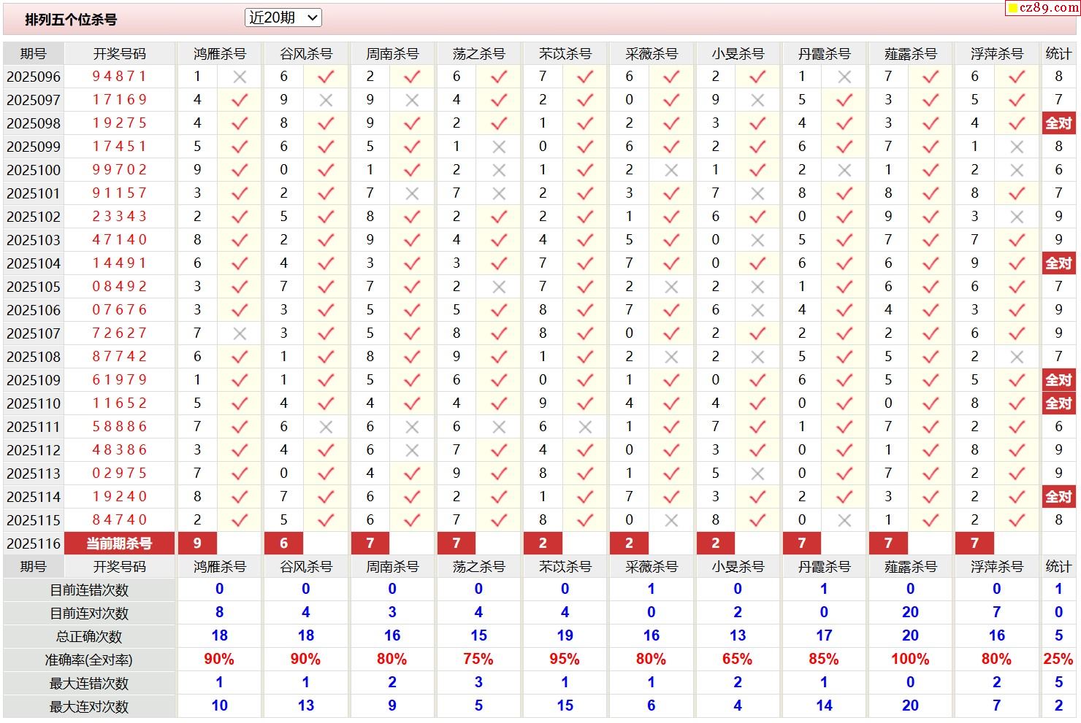Click the gray cross in 鸿雁杀号 for 2025107
Viewport: 1081px width, 723px height.
pyautogui.click(x=240, y=333)
